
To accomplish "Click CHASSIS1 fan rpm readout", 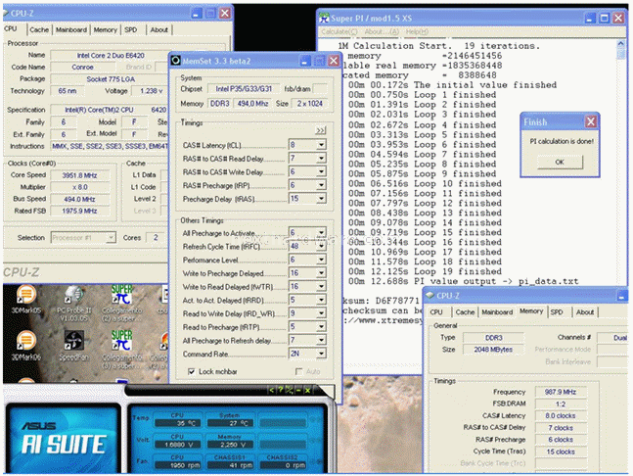I will [230, 465].
